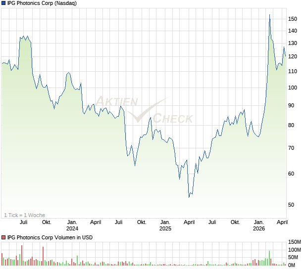Click the volume axis label 100M
The height and width of the screenshot is (270, 307).
[294, 250]
